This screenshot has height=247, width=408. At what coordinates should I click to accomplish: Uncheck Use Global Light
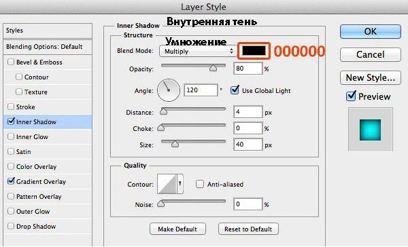coord(235,90)
